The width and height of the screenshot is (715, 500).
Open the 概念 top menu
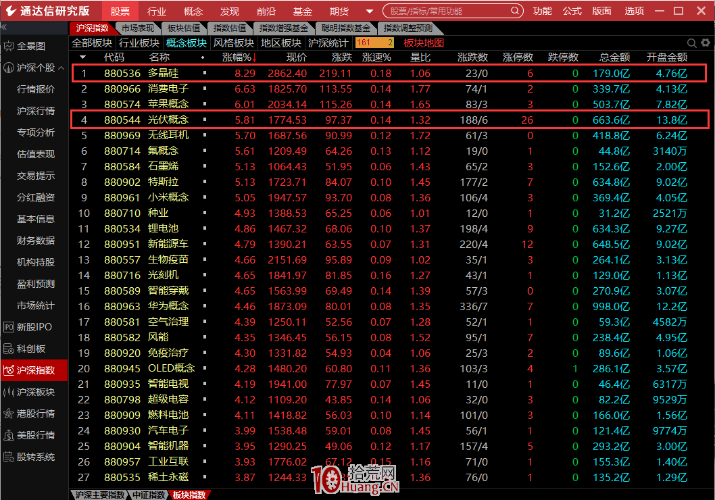(193, 11)
